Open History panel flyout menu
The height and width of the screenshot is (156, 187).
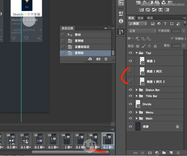pyautogui.click(x=113, y=28)
